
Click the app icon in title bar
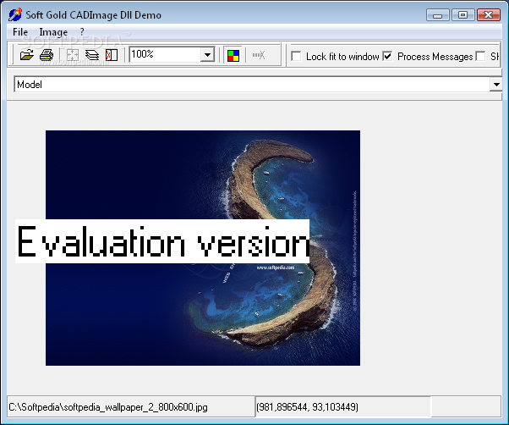(14, 14)
